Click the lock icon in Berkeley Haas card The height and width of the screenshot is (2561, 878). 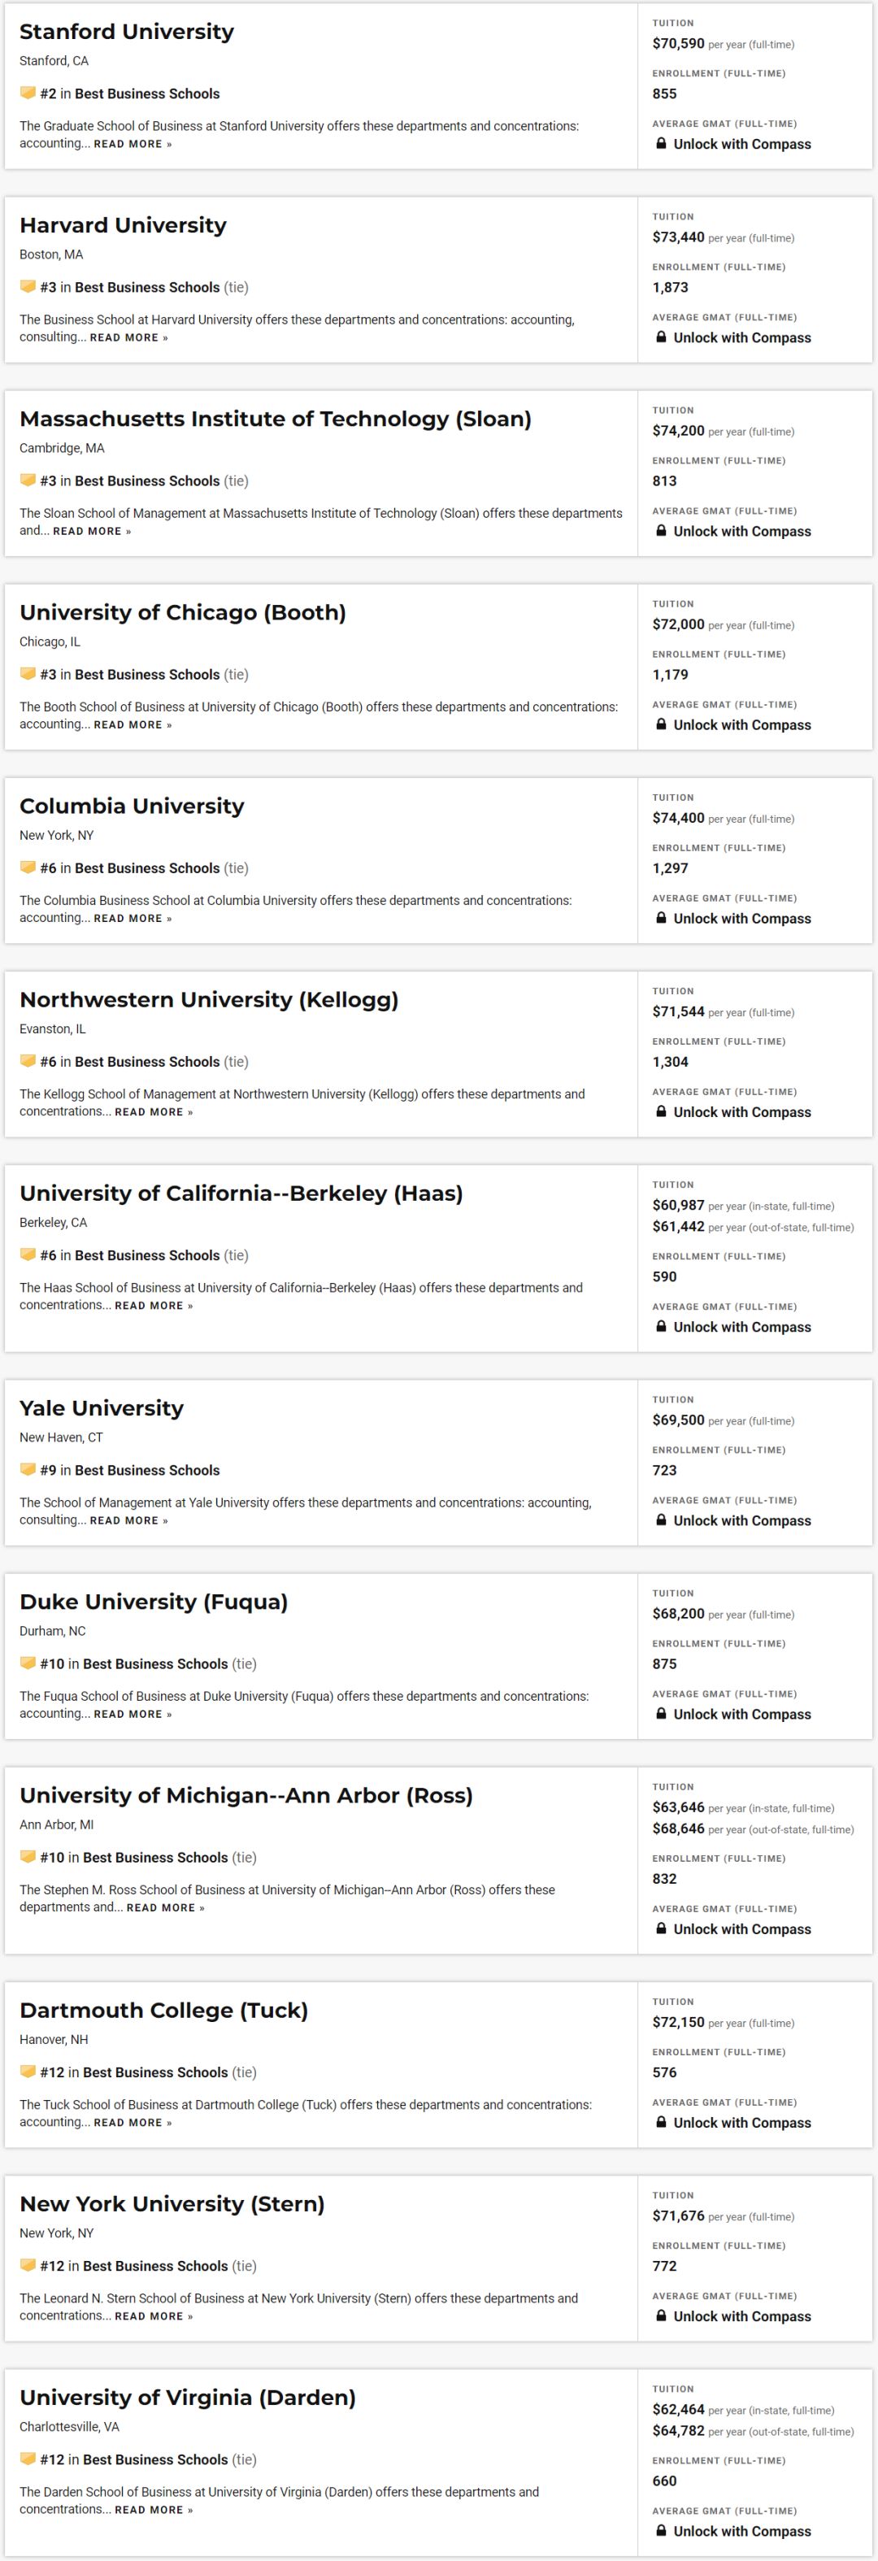tap(661, 1327)
